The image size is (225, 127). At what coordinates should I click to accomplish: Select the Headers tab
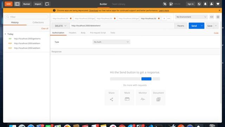(x=72, y=33)
